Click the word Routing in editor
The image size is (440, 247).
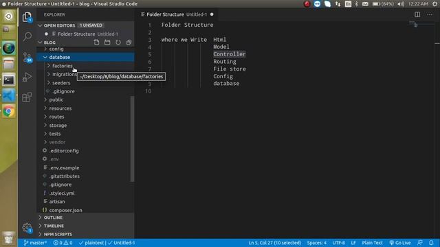pyautogui.click(x=225, y=62)
